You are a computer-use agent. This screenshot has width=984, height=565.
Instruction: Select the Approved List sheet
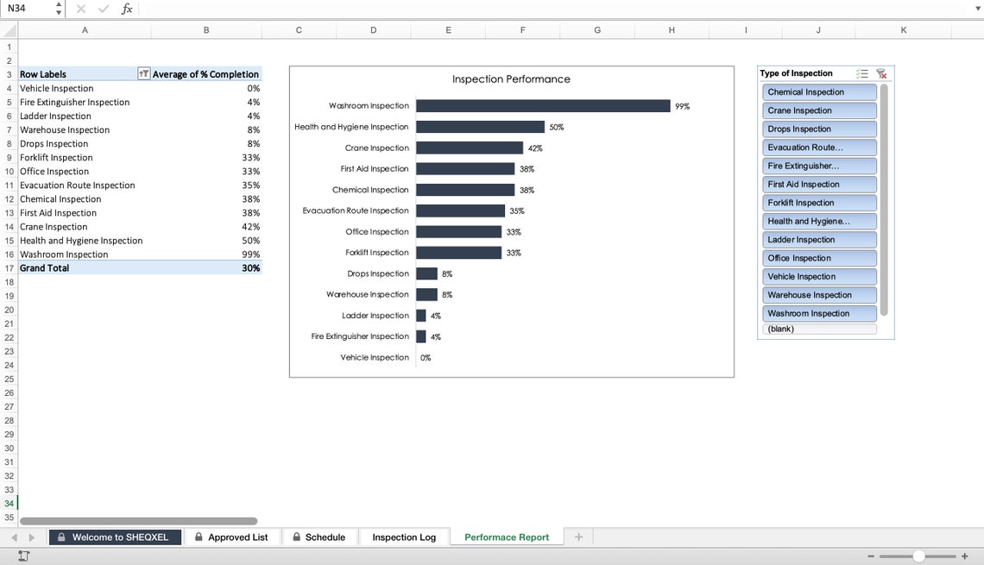tap(232, 536)
